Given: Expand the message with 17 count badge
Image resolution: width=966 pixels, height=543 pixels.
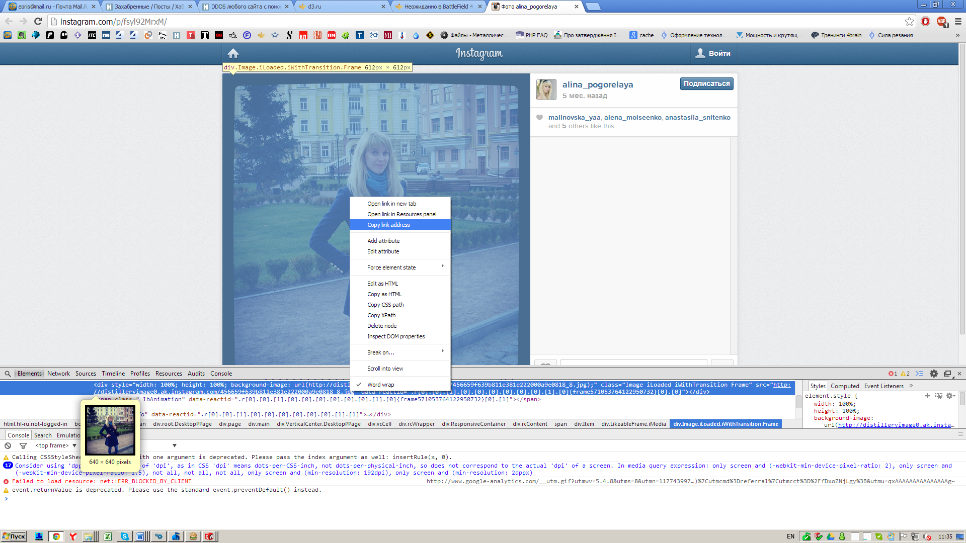Looking at the screenshot, I should click(x=8, y=466).
